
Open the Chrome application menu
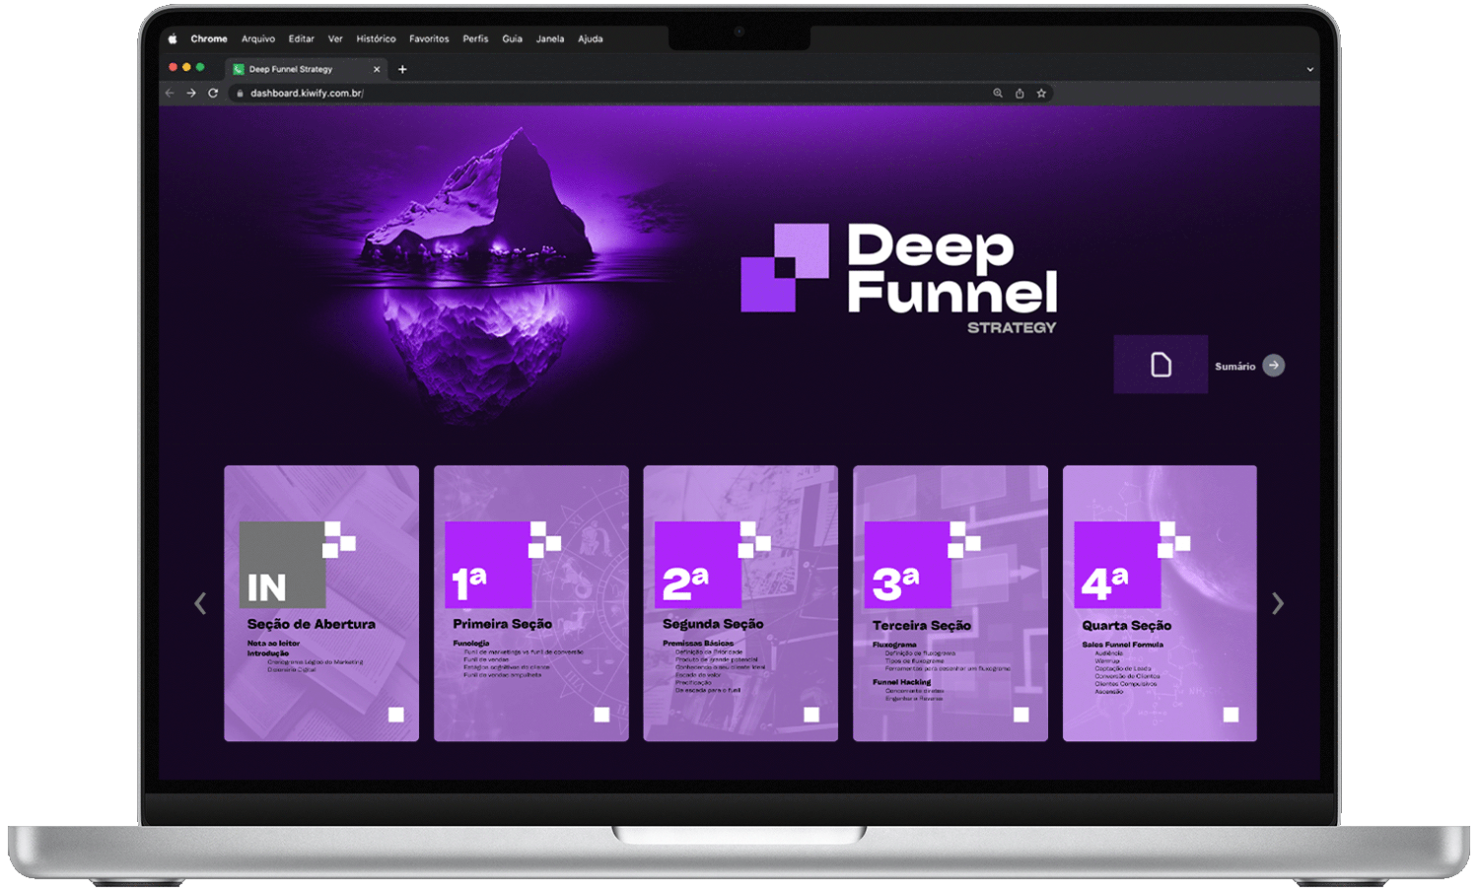pyautogui.click(x=209, y=39)
